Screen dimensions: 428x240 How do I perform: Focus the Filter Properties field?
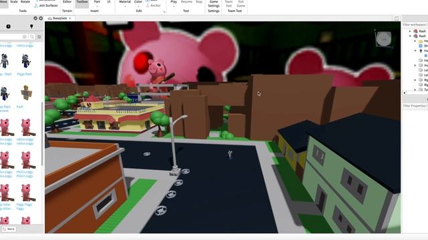(x=415, y=105)
